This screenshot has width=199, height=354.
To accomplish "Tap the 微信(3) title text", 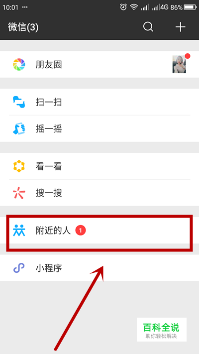I will (23, 27).
